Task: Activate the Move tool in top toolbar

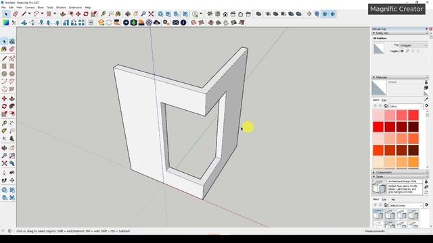Action: click(x=78, y=13)
